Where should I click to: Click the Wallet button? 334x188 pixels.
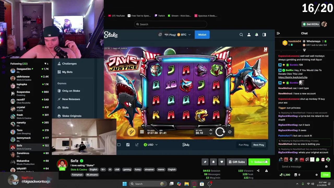(x=202, y=34)
